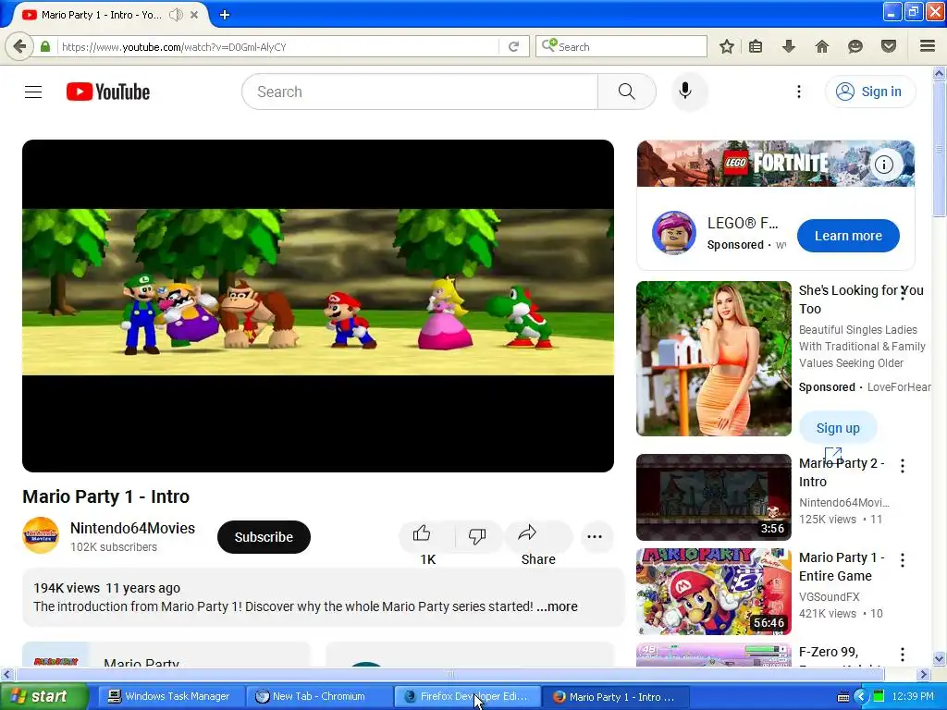The height and width of the screenshot is (710, 947).
Task: Bookmark this page with the star icon
Action: click(727, 46)
